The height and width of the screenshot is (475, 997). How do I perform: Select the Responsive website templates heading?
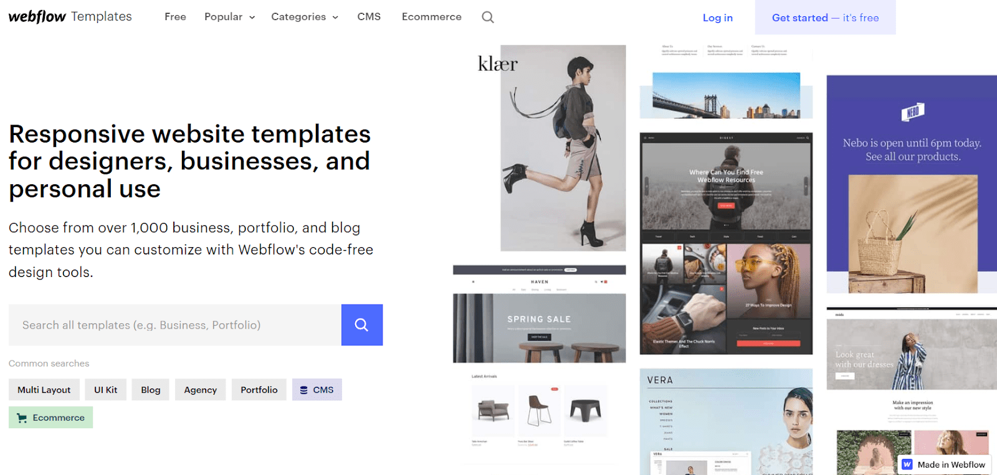pyautogui.click(x=189, y=161)
